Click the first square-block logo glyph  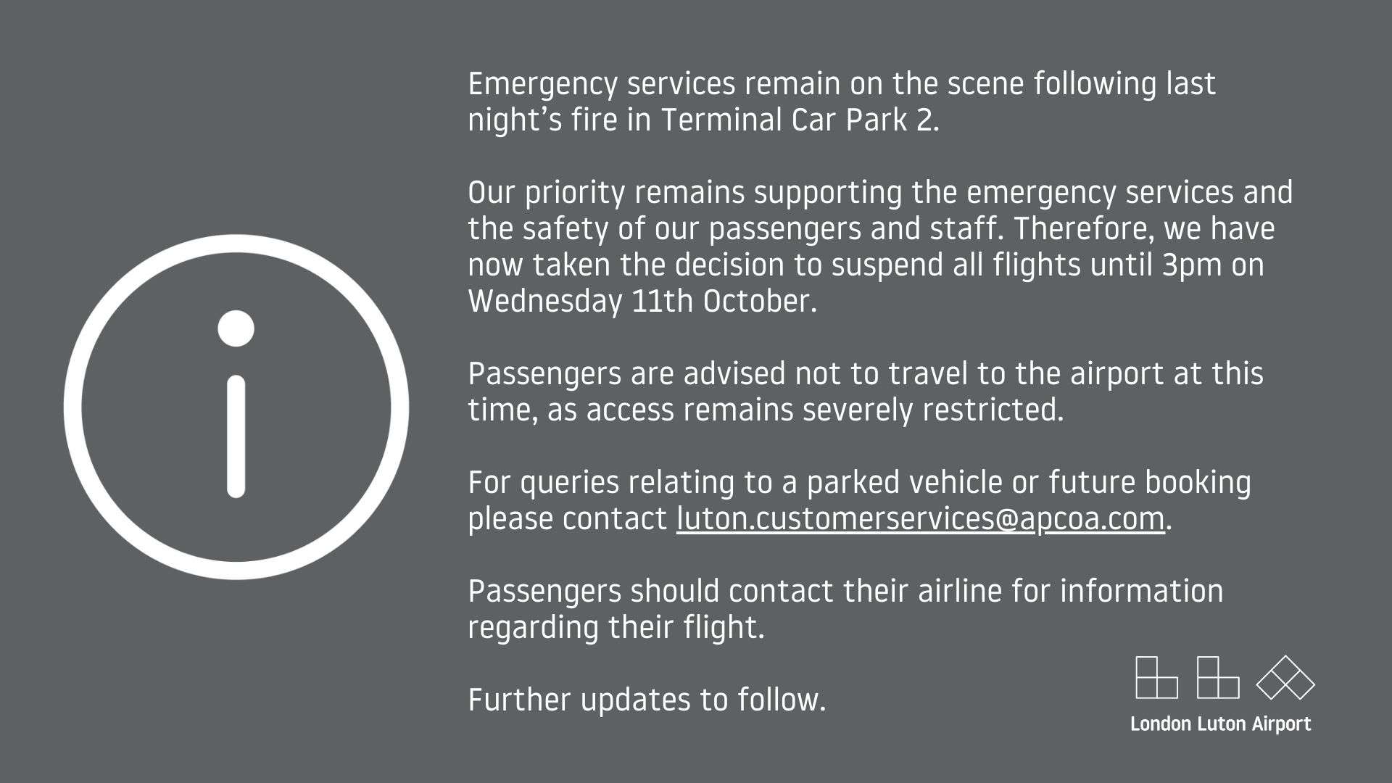pyautogui.click(x=1156, y=677)
